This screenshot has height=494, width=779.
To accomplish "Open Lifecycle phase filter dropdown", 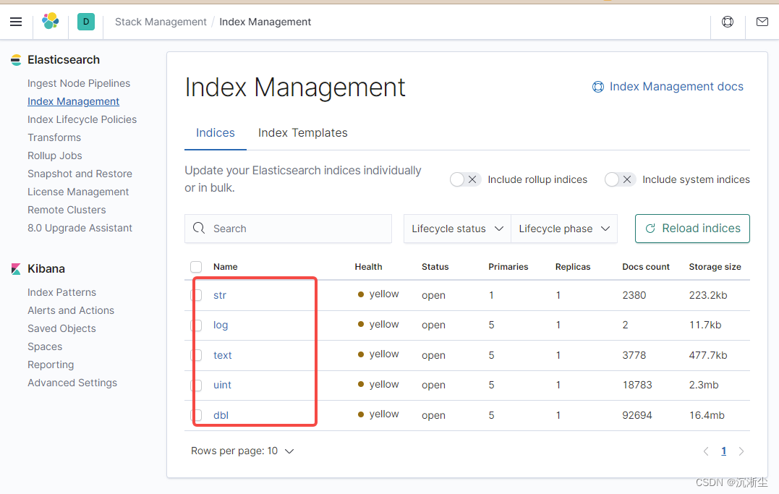I will [x=564, y=229].
